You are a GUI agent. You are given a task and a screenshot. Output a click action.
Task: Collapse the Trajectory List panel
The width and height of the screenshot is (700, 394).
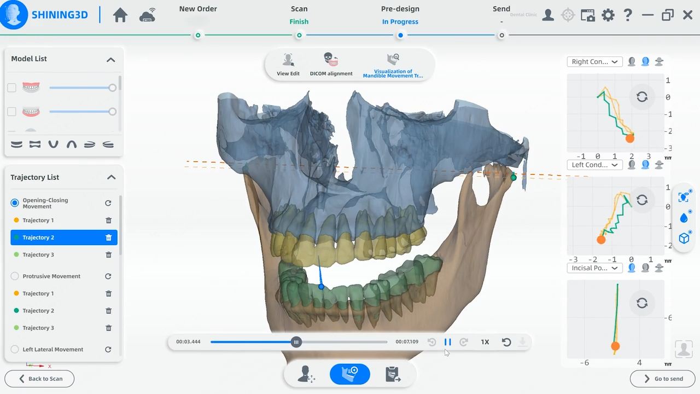[x=111, y=177]
